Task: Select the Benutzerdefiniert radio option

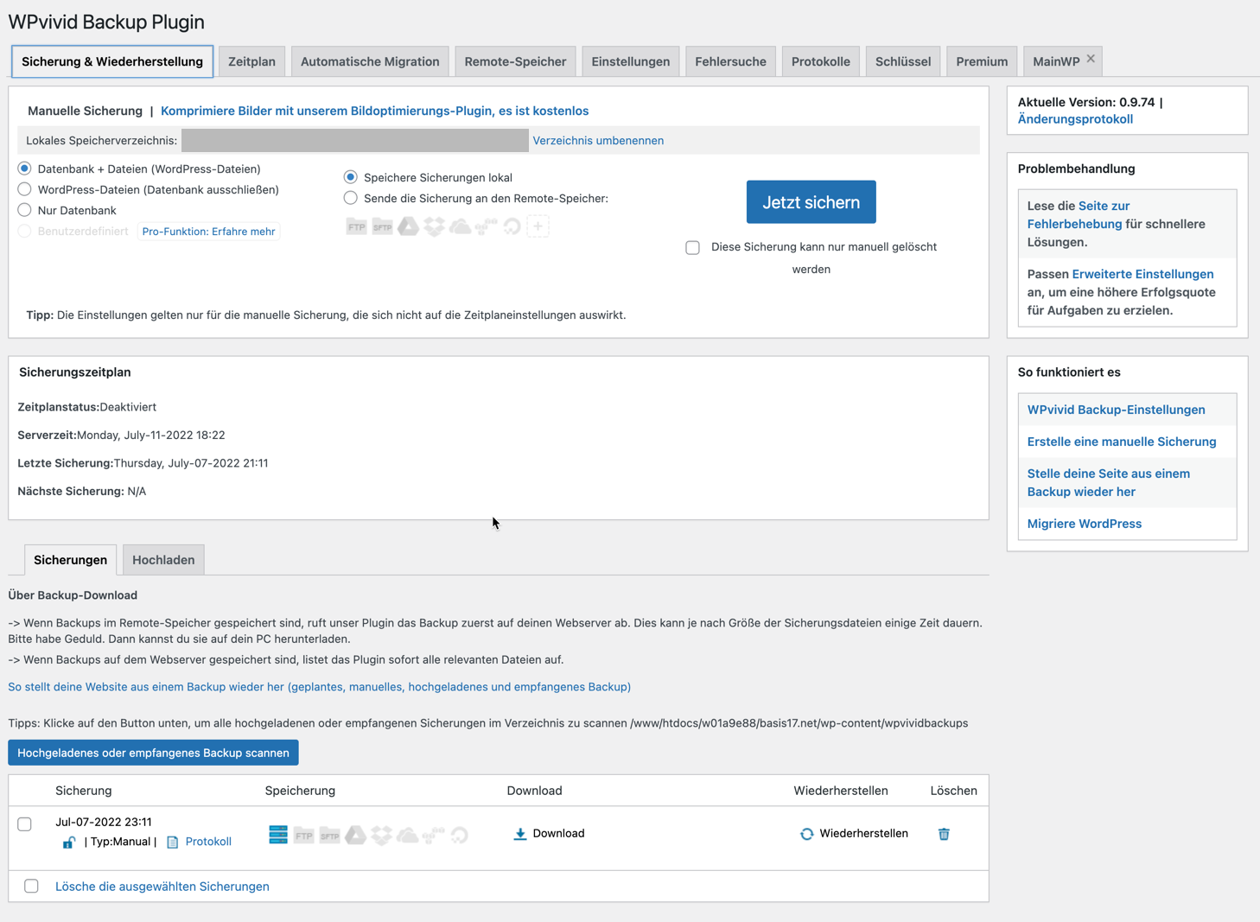Action: (x=24, y=231)
